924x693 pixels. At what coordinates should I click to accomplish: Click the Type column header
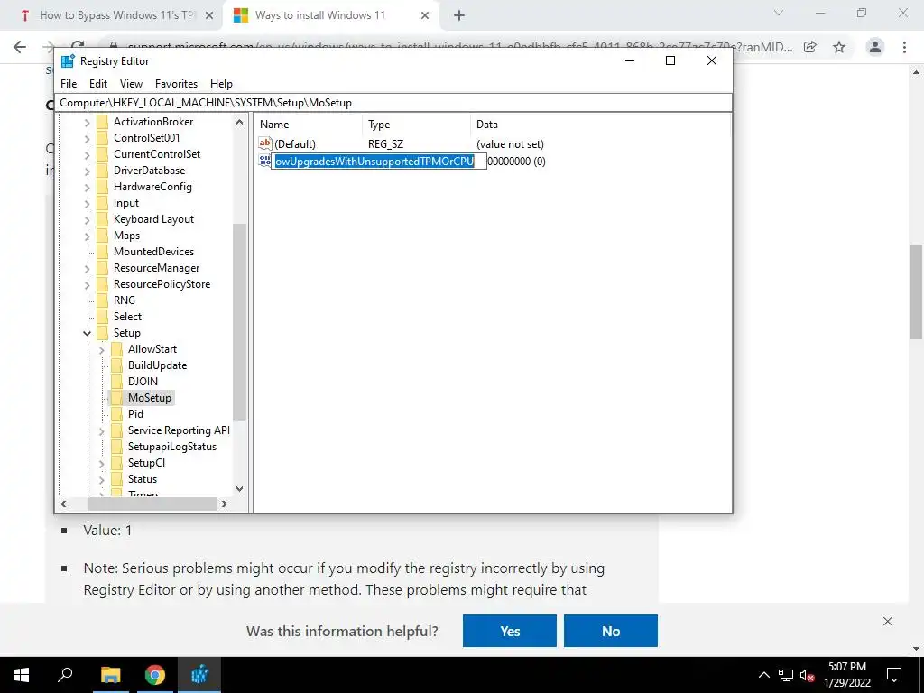[417, 125]
